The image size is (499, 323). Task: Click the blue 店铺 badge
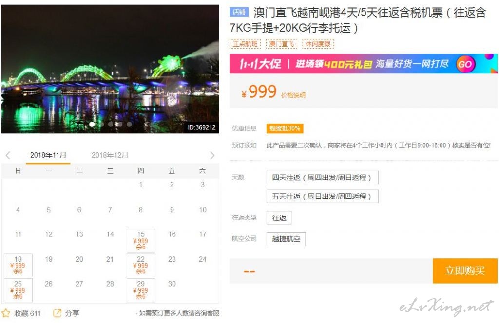239,12
